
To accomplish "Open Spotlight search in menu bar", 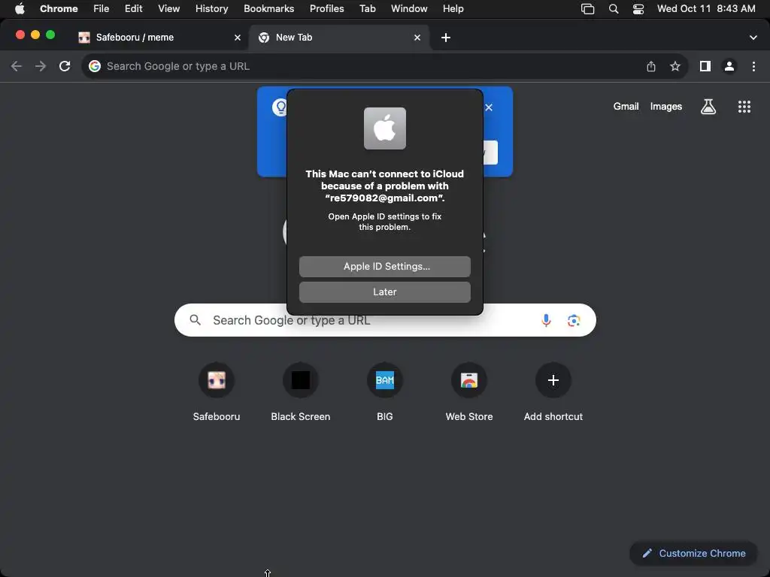I will (614, 9).
